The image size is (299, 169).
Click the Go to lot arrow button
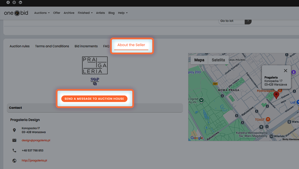(248, 21)
